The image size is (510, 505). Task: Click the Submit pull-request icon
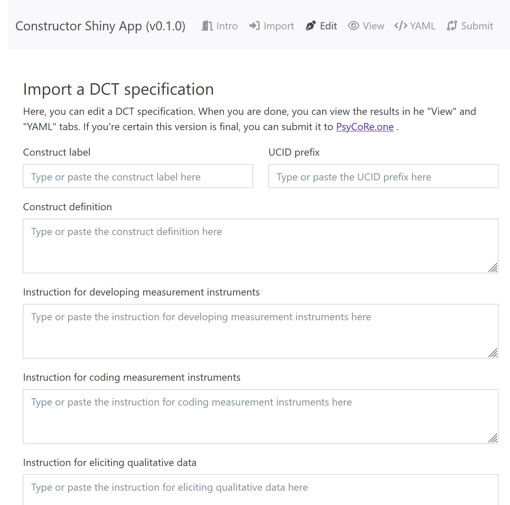pos(452,26)
